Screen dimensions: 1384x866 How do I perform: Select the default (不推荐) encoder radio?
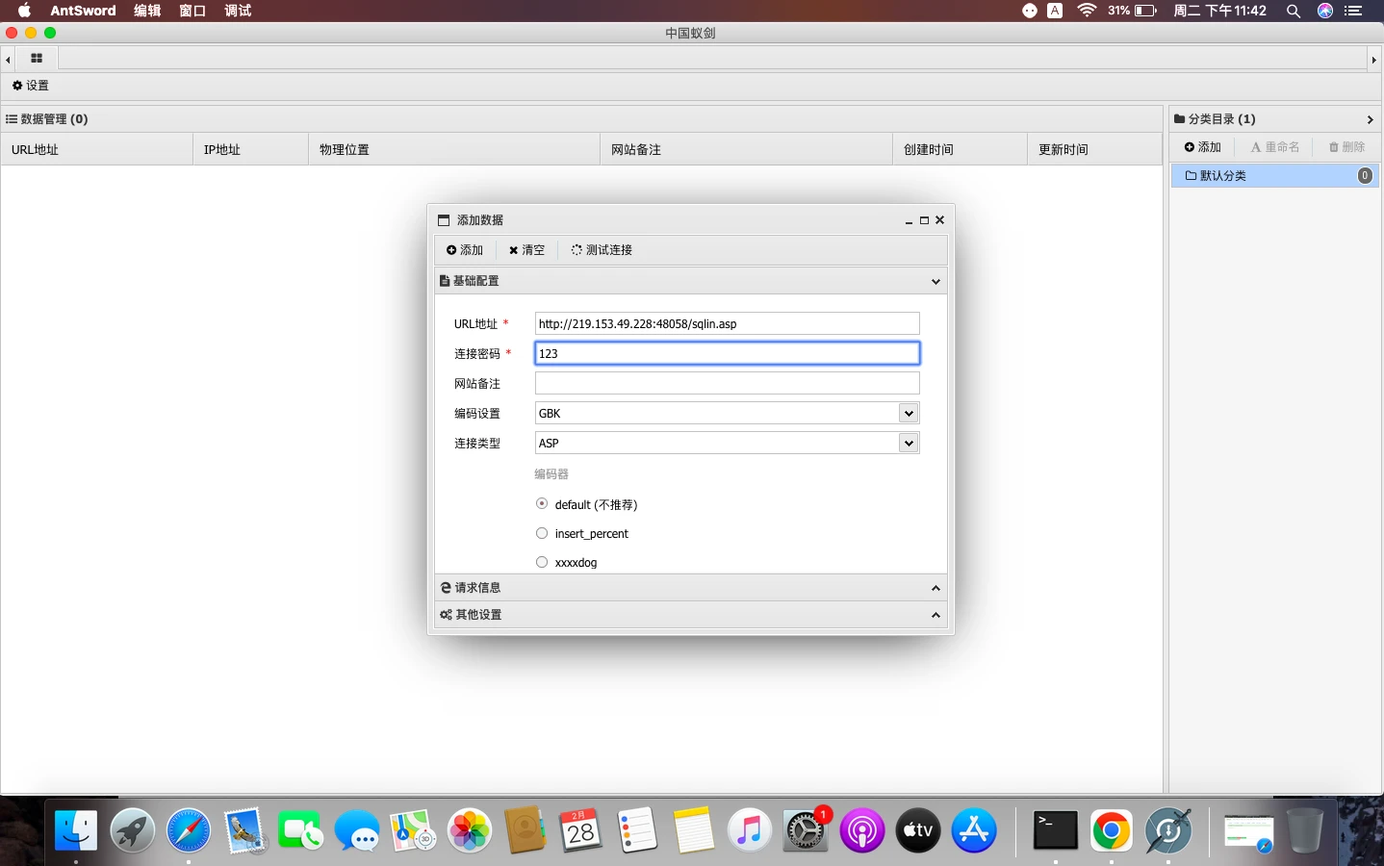pos(542,503)
